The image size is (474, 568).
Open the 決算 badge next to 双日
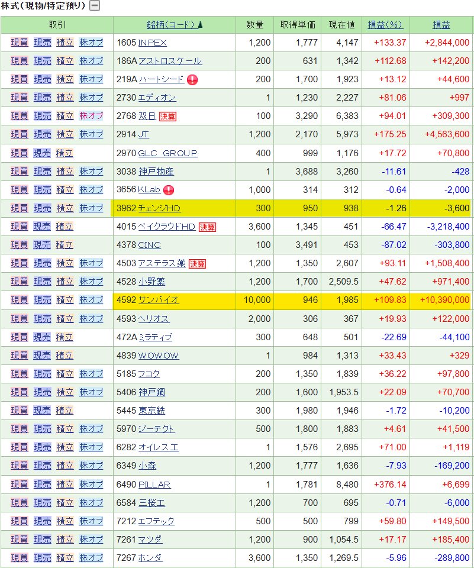168,117
